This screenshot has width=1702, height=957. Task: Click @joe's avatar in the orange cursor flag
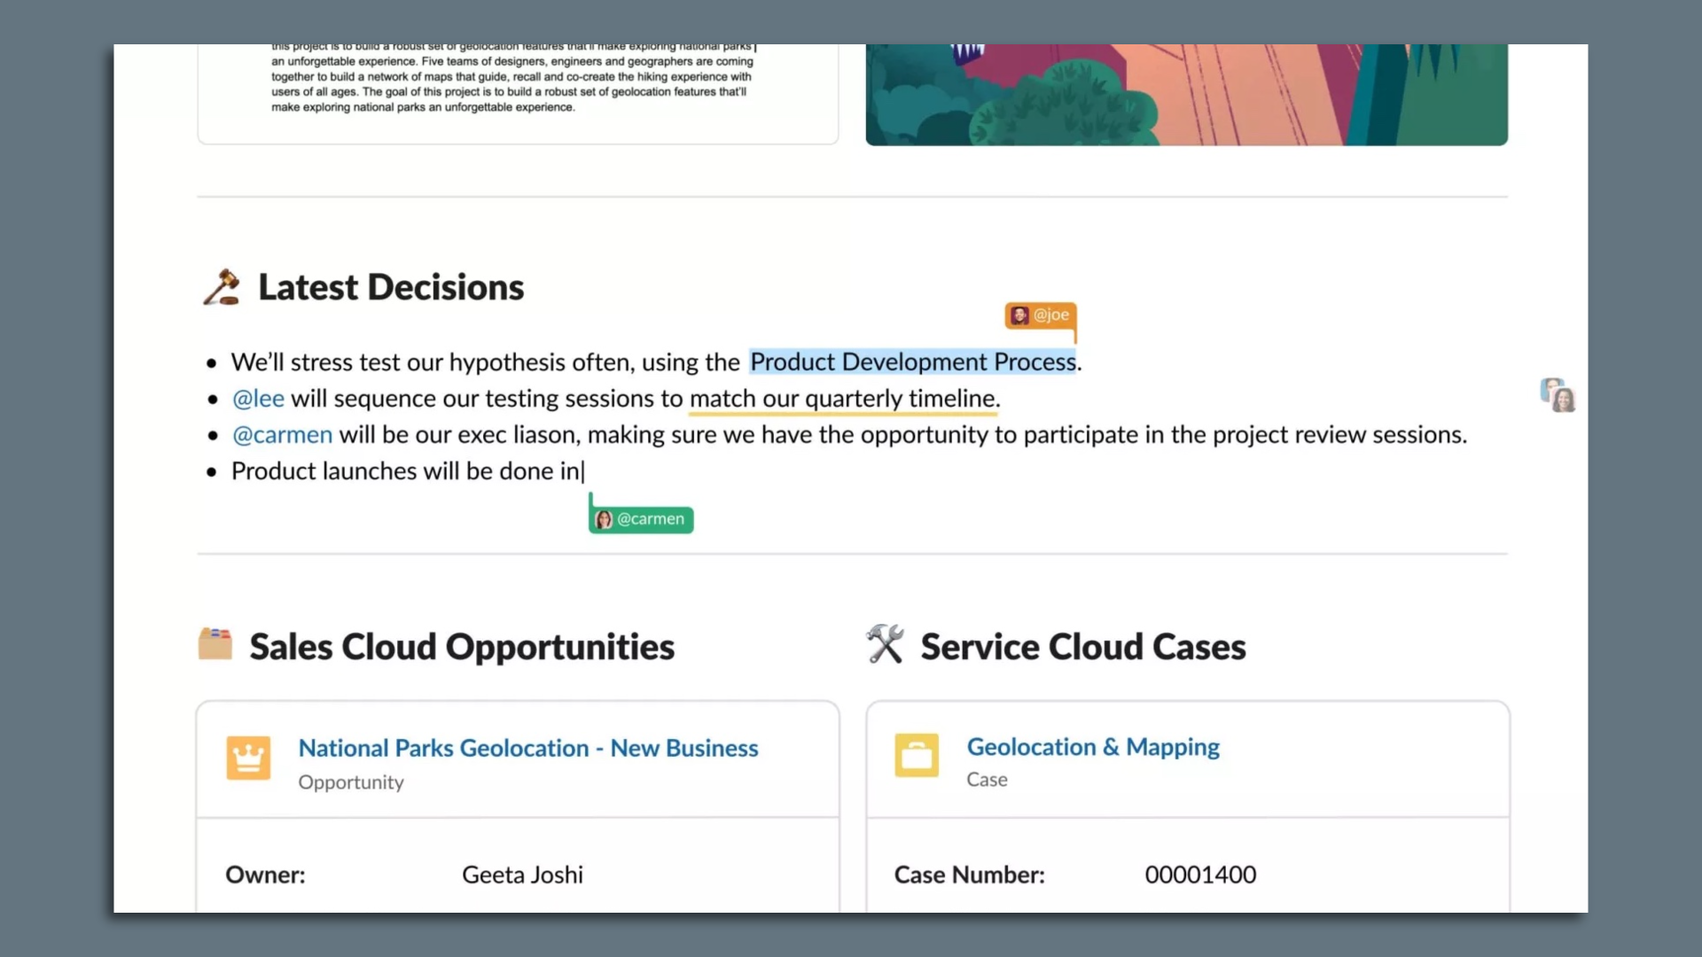[x=1019, y=315]
